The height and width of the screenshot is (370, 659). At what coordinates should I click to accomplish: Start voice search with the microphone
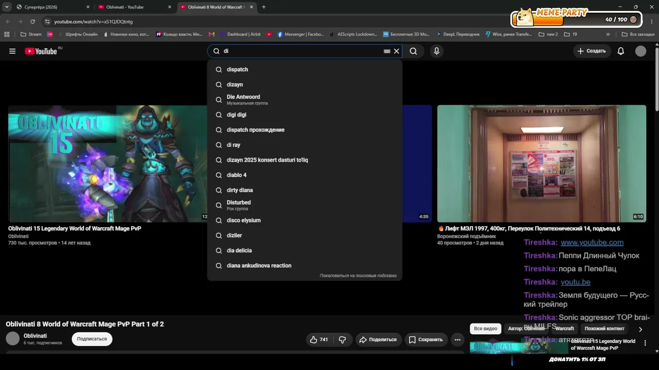[x=437, y=51]
